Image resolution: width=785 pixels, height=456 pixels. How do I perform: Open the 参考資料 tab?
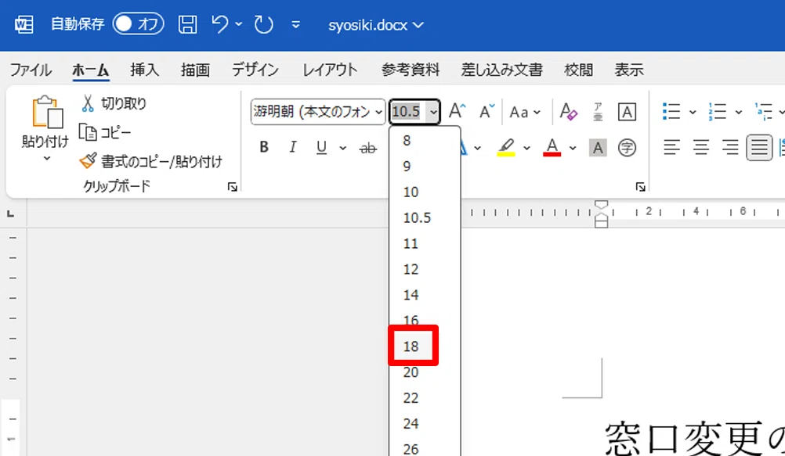411,70
